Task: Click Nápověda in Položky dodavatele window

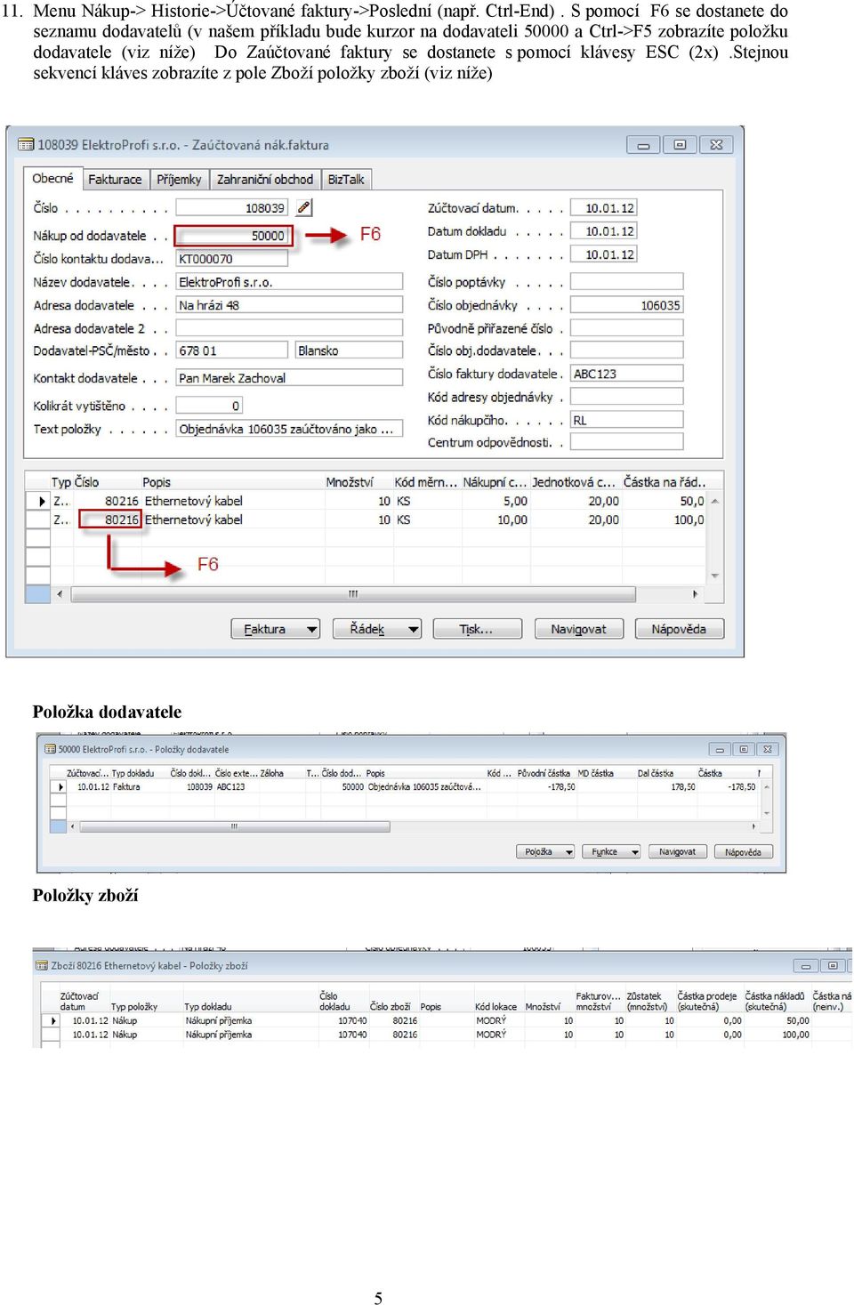Action: coord(744,851)
